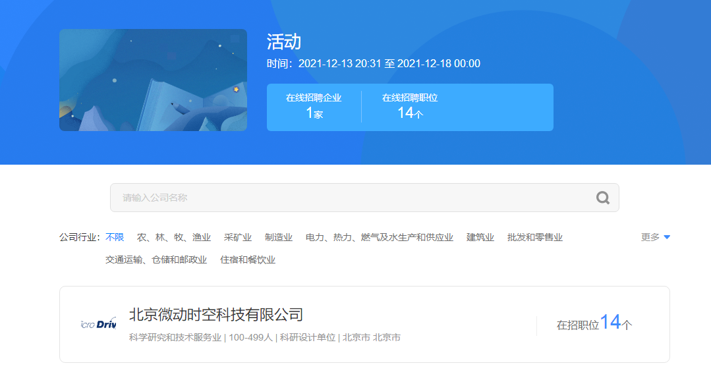Open 北京微动时空科技有限公司 company link
The height and width of the screenshot is (384, 711).
216,315
